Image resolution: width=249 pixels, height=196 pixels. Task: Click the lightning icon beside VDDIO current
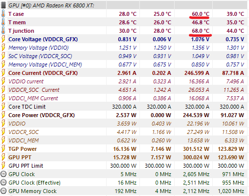click(3, 81)
